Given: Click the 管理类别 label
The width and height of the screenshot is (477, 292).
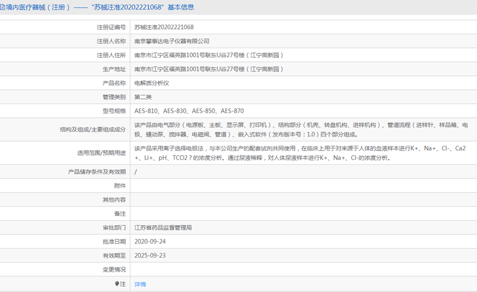Looking at the screenshot, I should [x=114, y=97].
